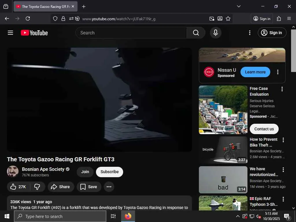
Task: Open the Bosnian Ape Society channel avatar
Action: 13,171
